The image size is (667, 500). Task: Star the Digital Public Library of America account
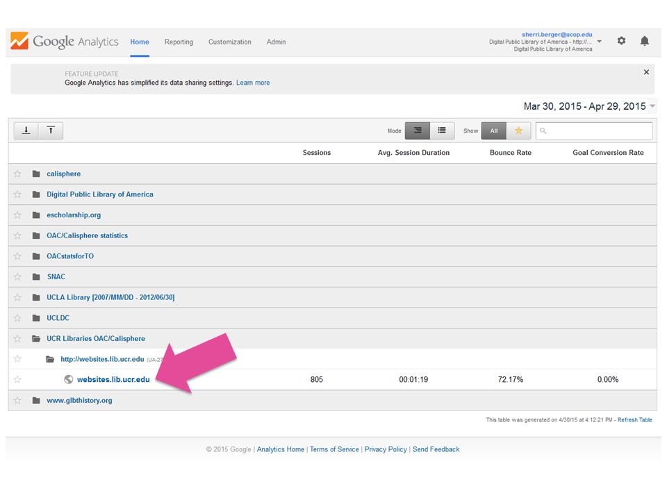point(17,194)
